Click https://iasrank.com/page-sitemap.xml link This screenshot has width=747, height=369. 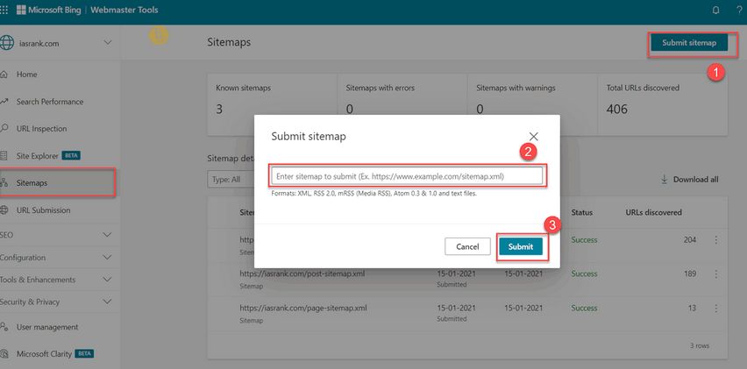[303, 308]
